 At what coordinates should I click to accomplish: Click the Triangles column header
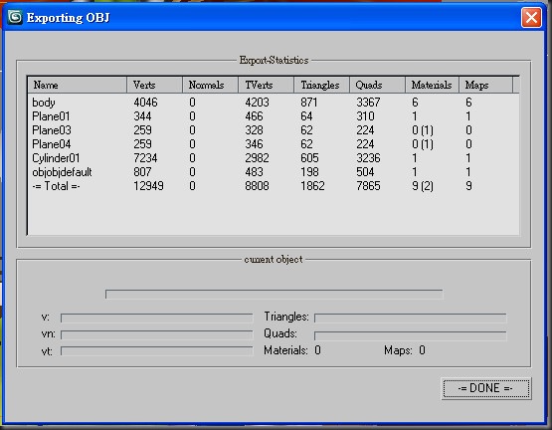tap(321, 85)
